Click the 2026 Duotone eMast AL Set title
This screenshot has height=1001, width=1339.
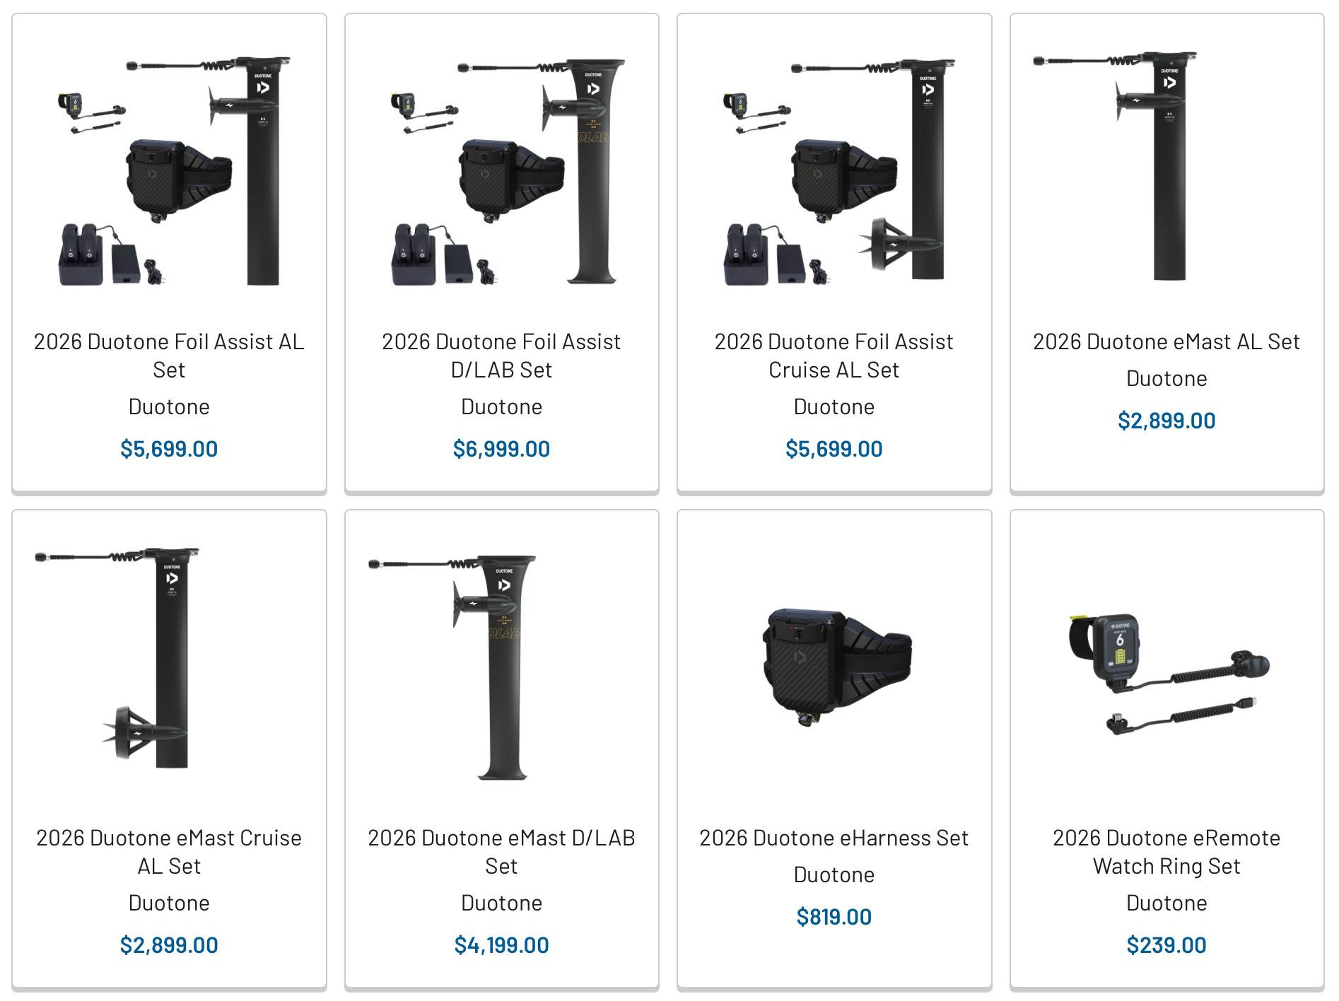[x=1166, y=341]
